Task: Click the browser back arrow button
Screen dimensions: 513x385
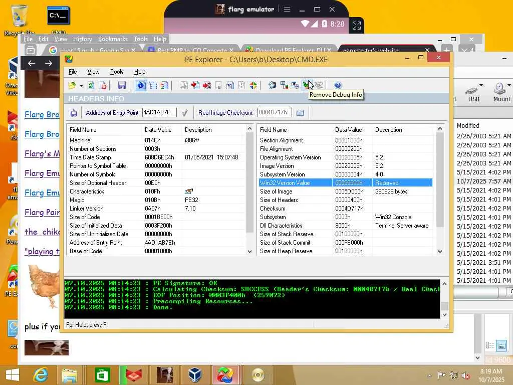Action: pyautogui.click(x=32, y=63)
